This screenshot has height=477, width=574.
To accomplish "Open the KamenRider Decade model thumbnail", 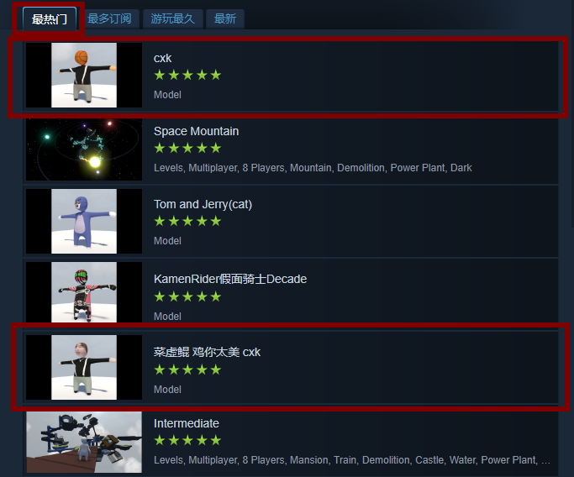I will [84, 292].
